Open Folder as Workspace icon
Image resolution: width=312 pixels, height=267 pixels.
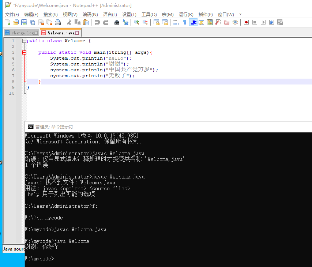pos(227,22)
